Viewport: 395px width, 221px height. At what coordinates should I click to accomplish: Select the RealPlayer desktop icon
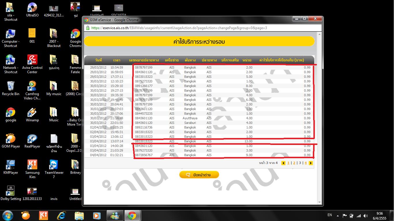pyautogui.click(x=32, y=141)
